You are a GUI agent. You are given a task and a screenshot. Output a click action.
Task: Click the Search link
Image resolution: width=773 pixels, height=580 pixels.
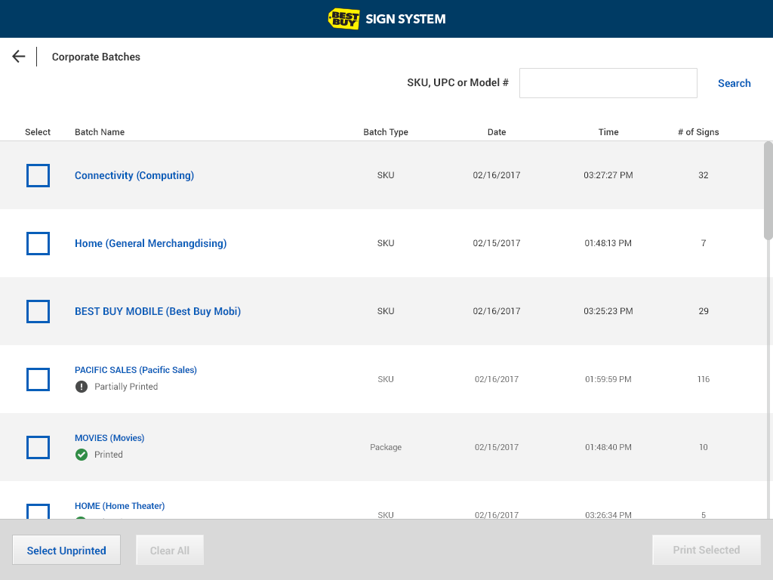coord(734,83)
